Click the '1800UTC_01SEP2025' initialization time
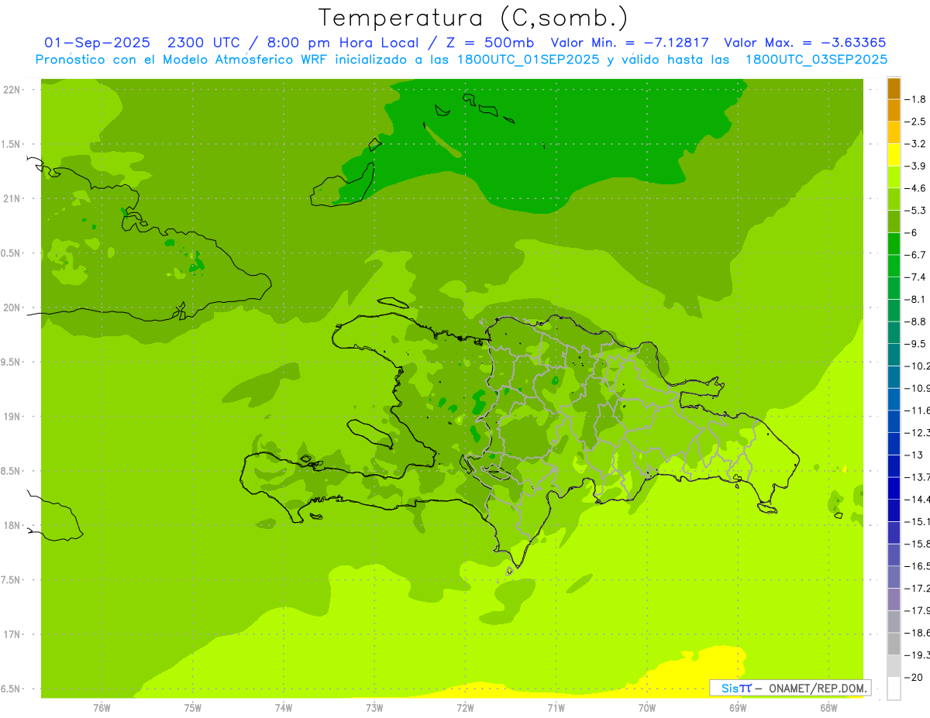Viewport: 930px width, 718px height. click(x=528, y=60)
